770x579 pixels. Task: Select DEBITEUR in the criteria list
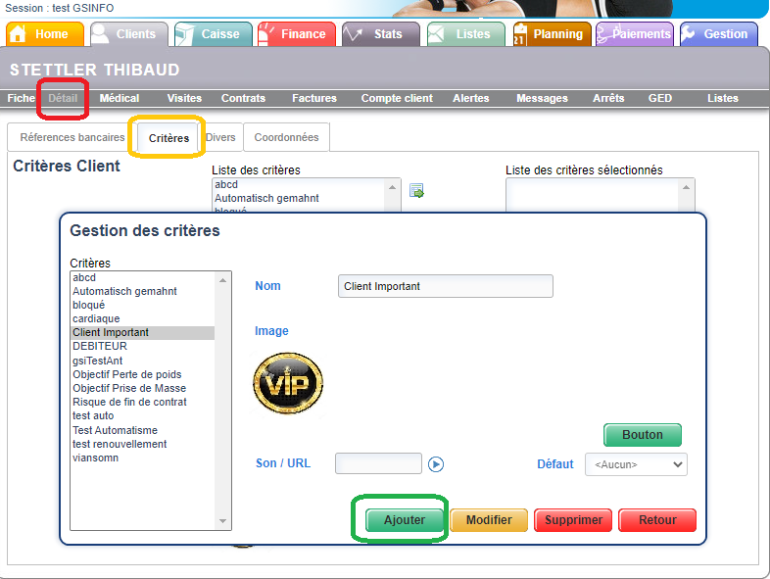pos(100,346)
